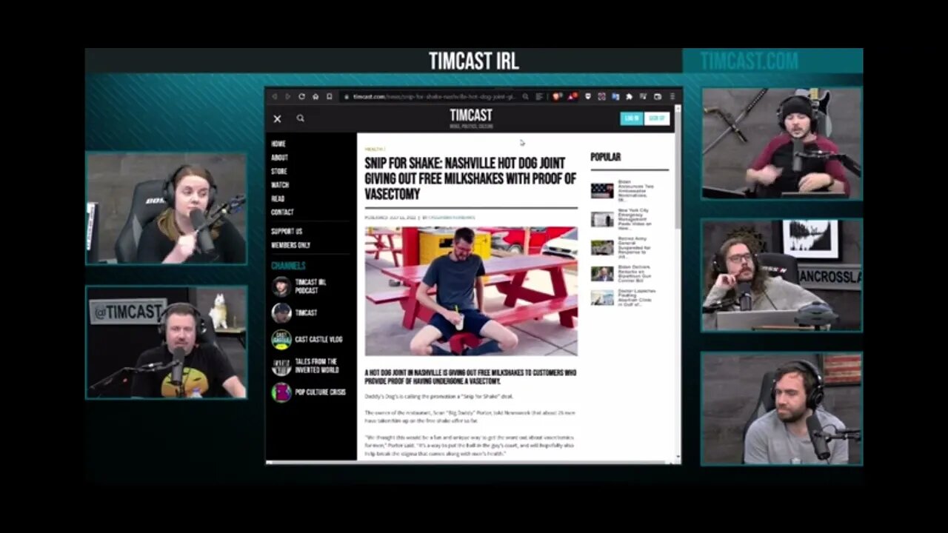This screenshot has width=948, height=533.
Task: Click the browser address bar URL
Action: (435, 96)
